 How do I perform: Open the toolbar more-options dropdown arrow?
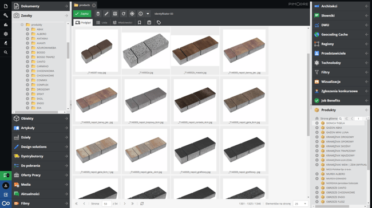click(x=148, y=14)
